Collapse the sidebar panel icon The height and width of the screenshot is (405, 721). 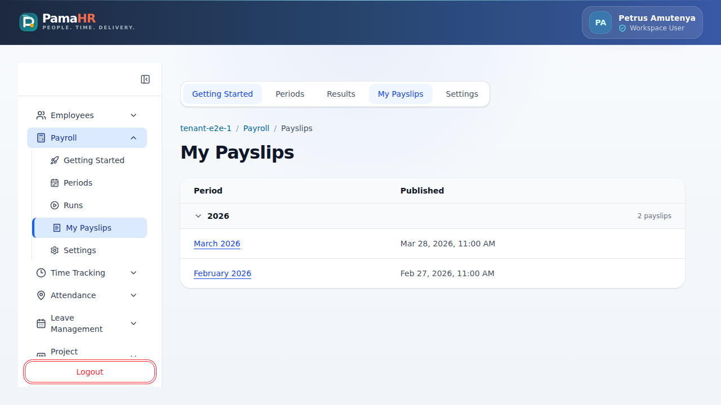[x=145, y=79]
